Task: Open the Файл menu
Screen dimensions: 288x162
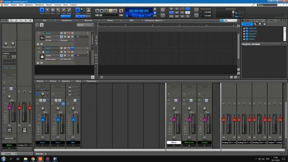Action: point(6,5)
